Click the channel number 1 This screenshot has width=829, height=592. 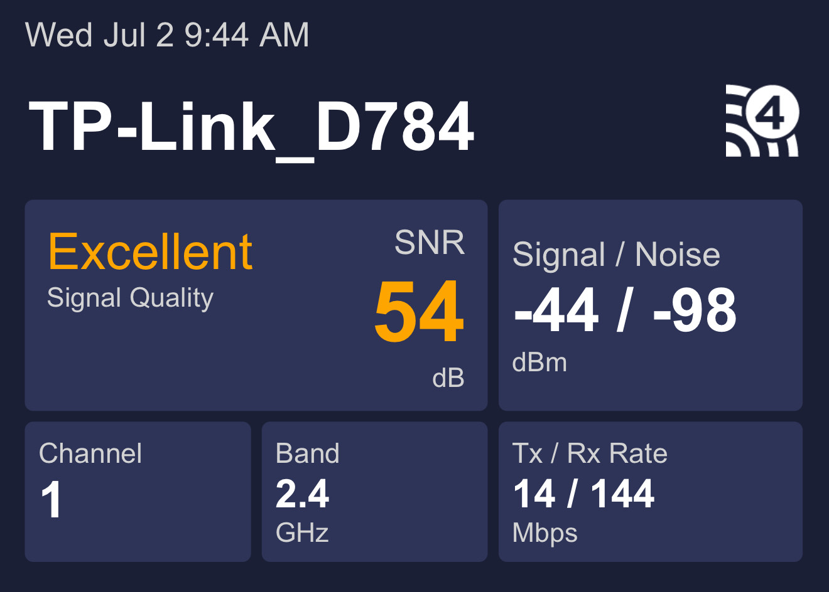pos(51,500)
